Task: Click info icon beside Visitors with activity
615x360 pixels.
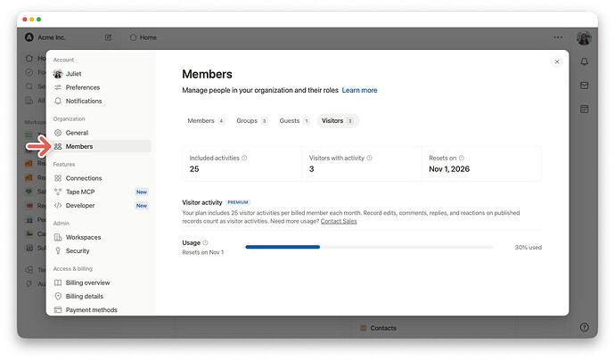Action: [370, 158]
